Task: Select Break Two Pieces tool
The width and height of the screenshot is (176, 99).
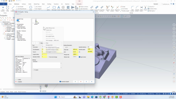Action: point(117,9)
